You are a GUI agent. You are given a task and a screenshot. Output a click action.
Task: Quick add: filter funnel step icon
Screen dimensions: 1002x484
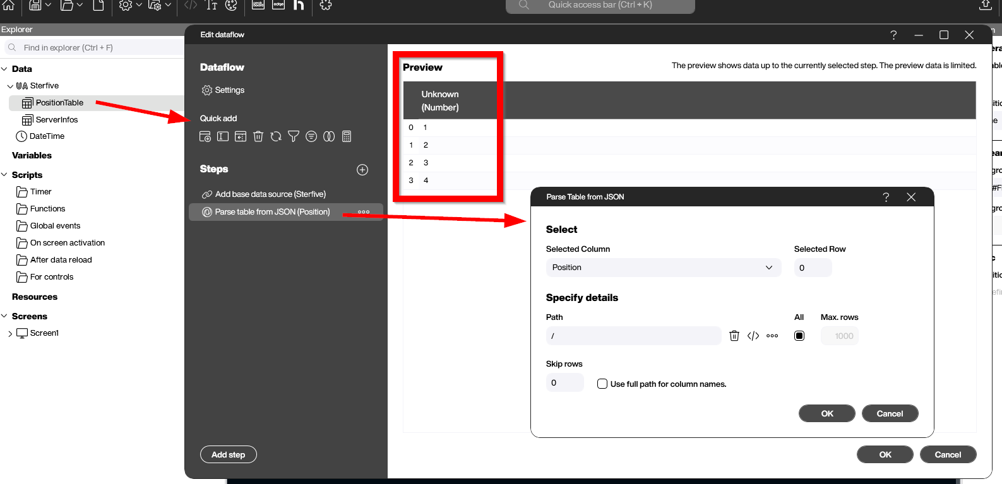294,136
